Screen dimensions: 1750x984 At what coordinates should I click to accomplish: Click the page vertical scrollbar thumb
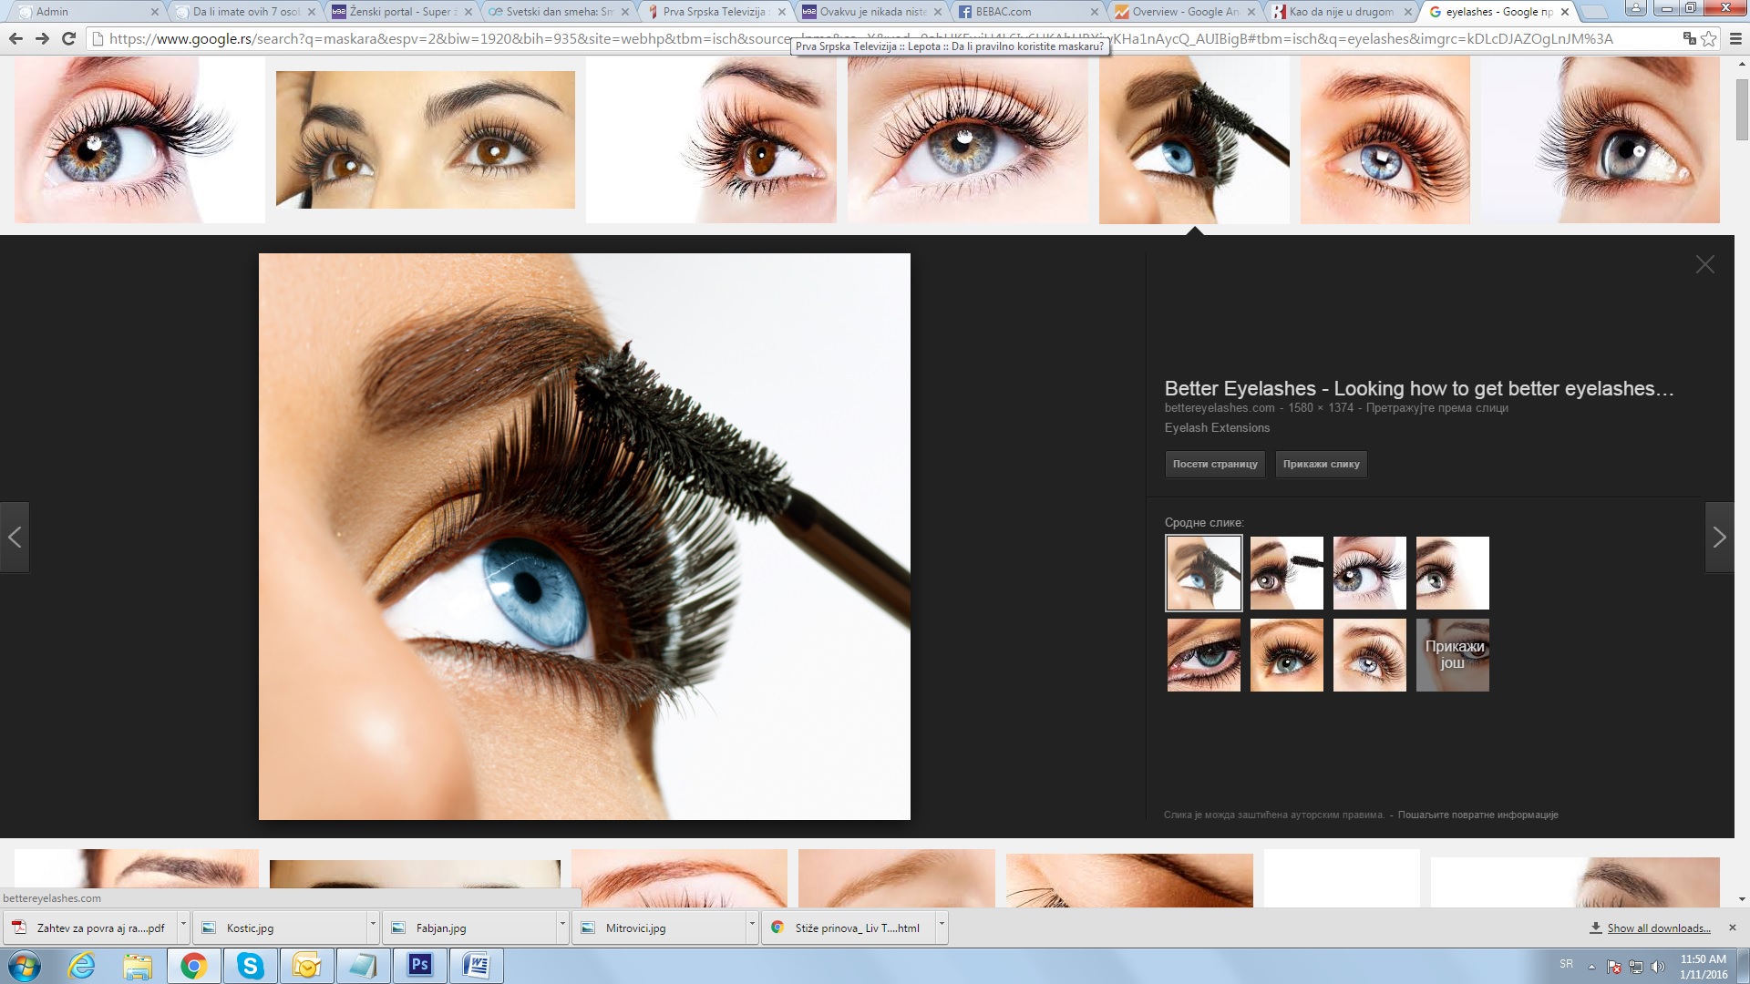tap(1742, 109)
